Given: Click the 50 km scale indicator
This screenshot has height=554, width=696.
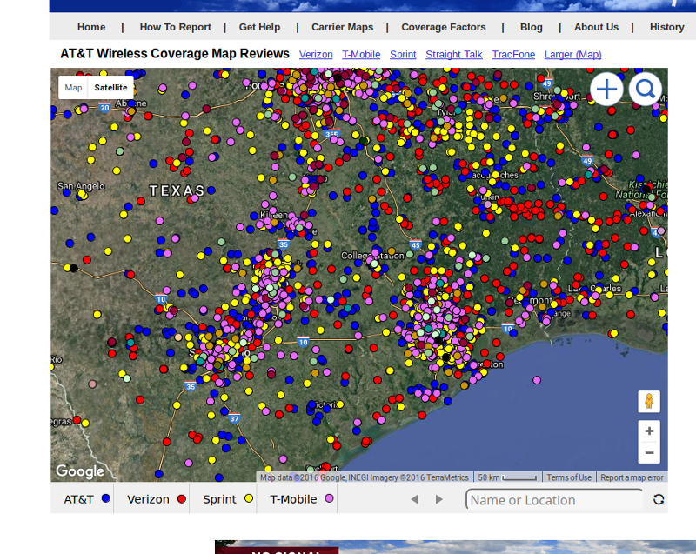Looking at the screenshot, I should pos(507,477).
